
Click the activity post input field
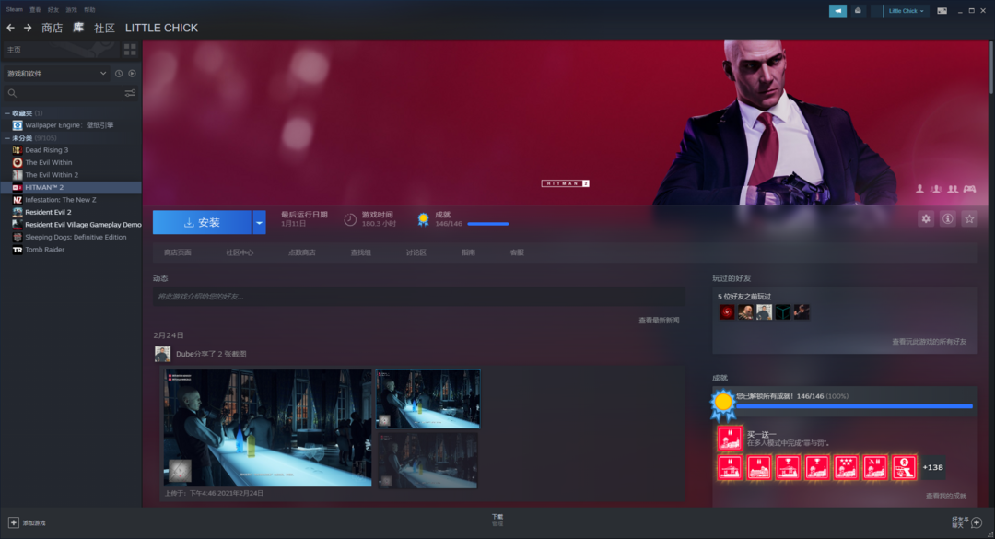click(x=419, y=297)
